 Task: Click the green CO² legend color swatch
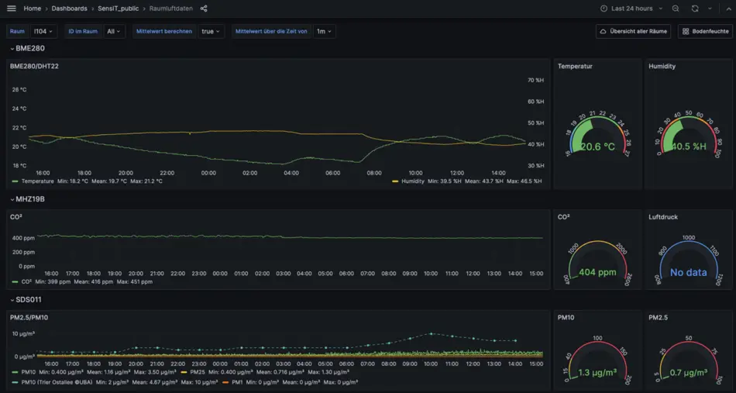point(15,281)
